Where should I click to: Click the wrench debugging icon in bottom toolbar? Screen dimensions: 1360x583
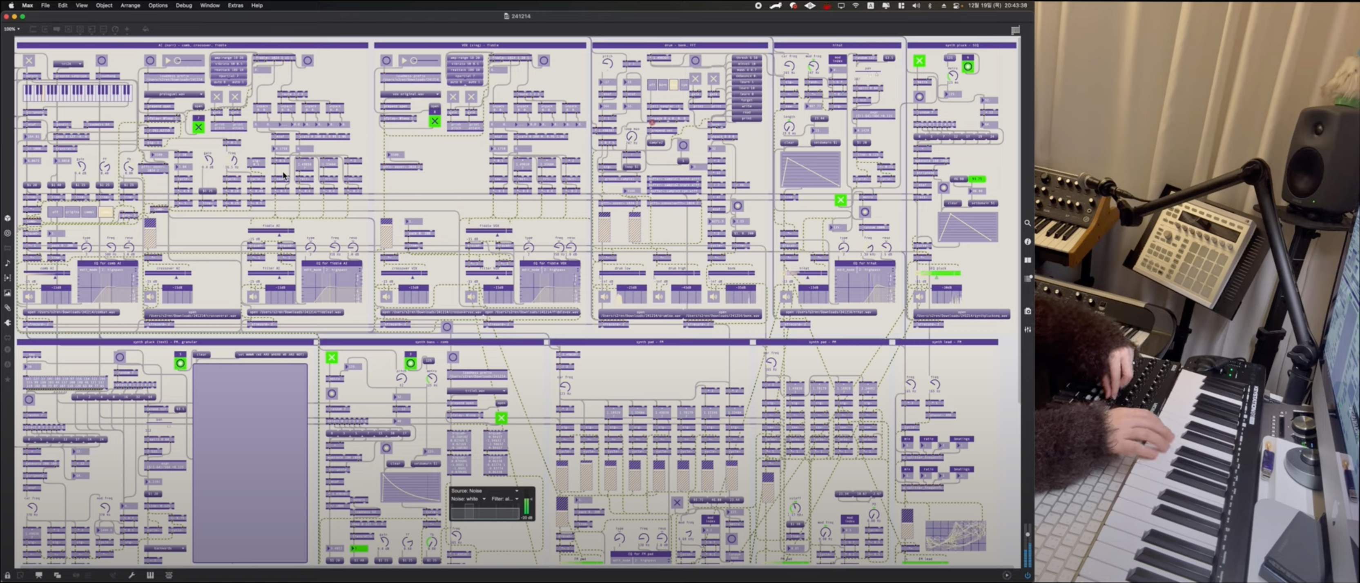[x=132, y=575]
